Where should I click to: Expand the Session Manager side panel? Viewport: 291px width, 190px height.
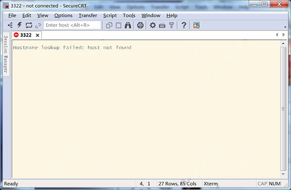[6, 54]
